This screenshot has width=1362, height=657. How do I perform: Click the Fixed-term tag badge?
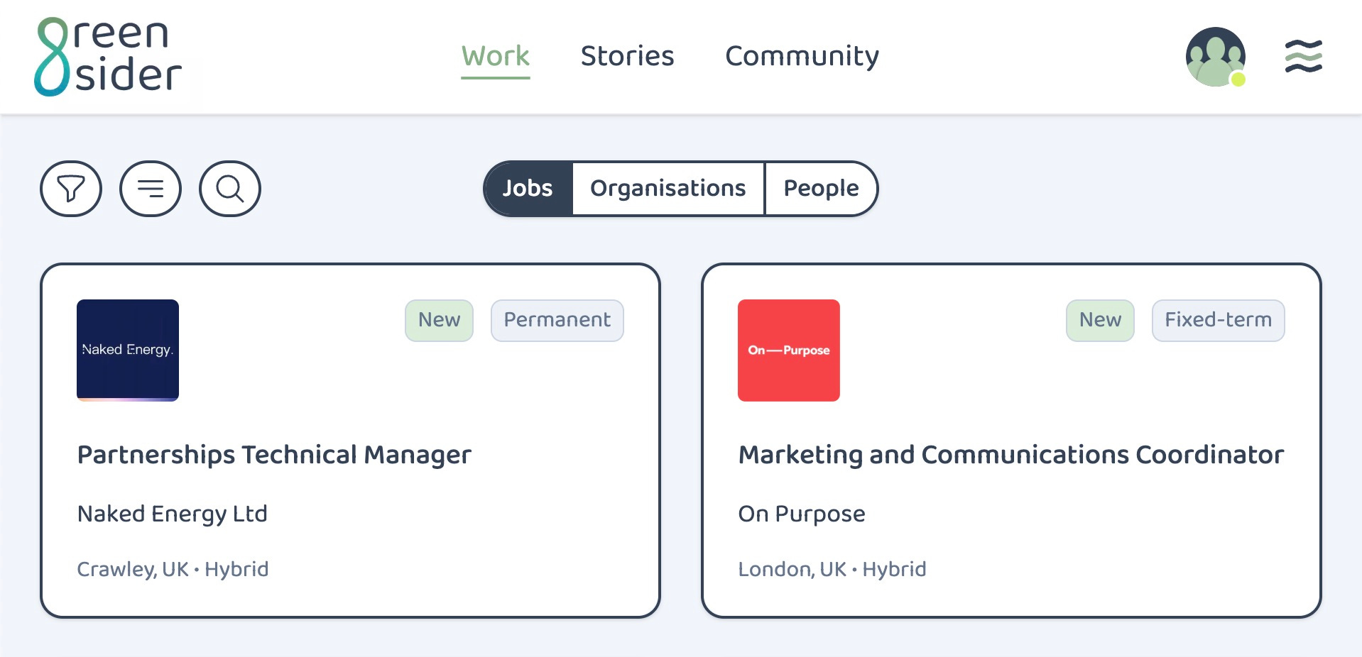click(1219, 320)
